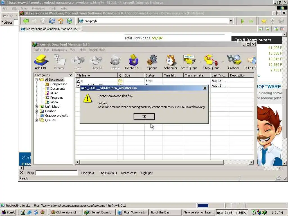The width and height of the screenshot is (288, 216).
Task: Switch to Old versions of taskbar button
Action: pyautogui.click(x=66, y=212)
